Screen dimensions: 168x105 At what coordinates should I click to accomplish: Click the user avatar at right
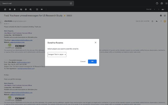click(x=165, y=21)
